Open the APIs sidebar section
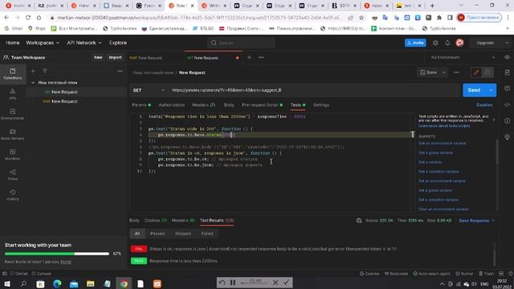Screen dimensions: 514x289 pos(13,94)
